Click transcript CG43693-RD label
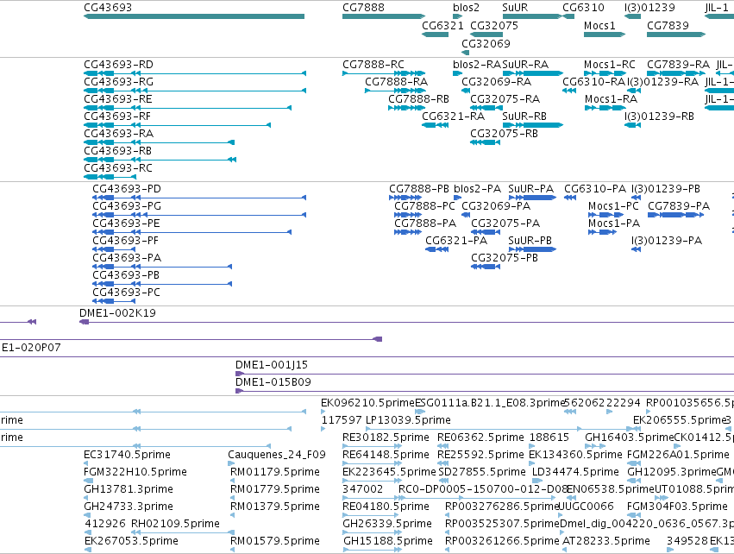This screenshot has width=734, height=554. coord(118,64)
